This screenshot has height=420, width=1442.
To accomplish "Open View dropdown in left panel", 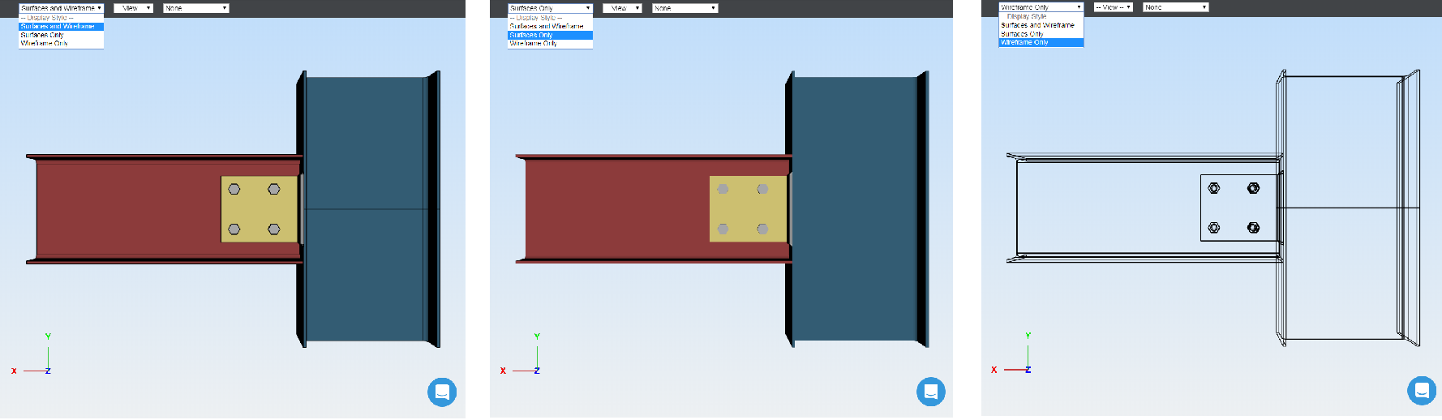I will (x=133, y=8).
